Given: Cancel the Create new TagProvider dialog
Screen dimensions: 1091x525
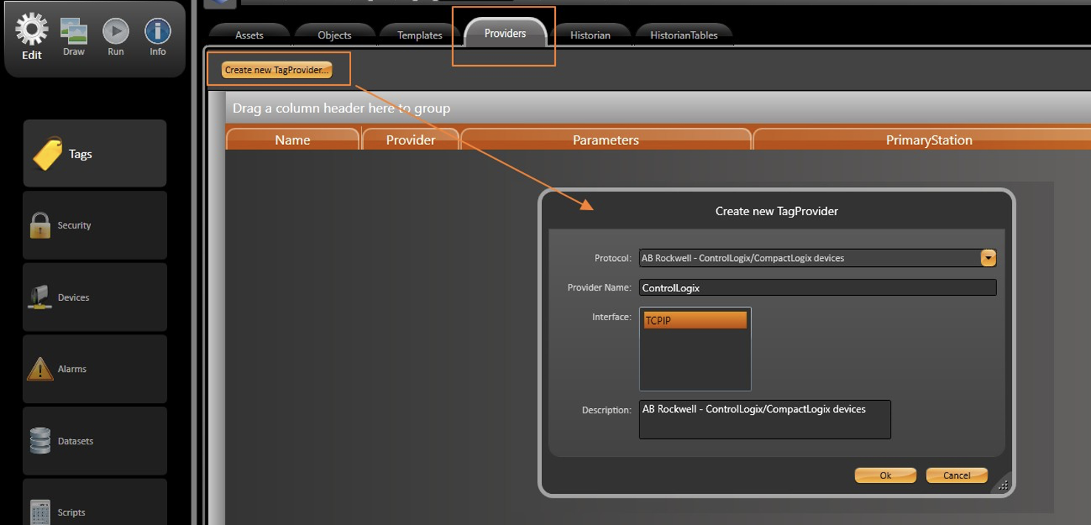Looking at the screenshot, I should (956, 475).
